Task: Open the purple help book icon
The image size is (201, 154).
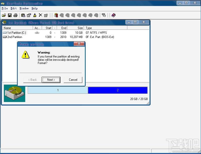Action: (114, 15)
